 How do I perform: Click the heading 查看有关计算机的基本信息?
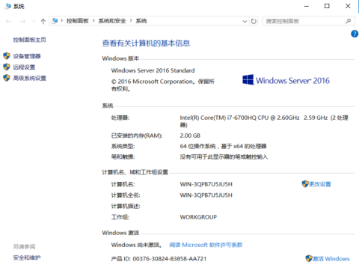click(x=146, y=43)
